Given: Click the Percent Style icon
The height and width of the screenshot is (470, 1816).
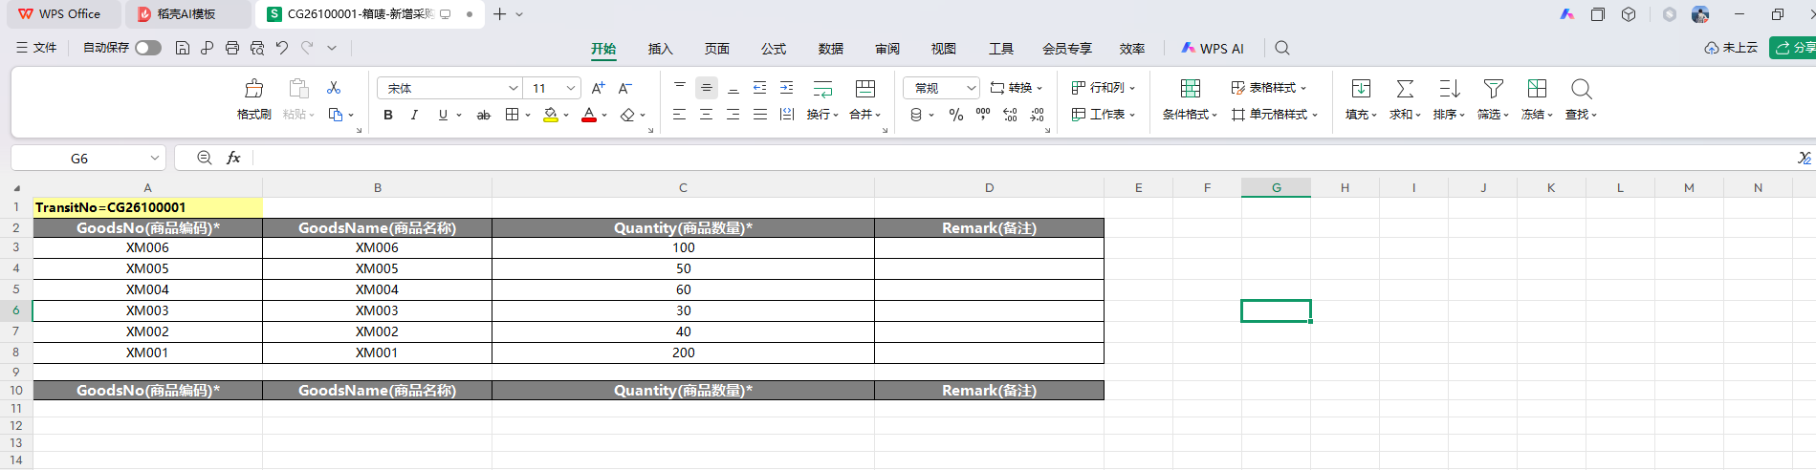Looking at the screenshot, I should click(x=955, y=115).
